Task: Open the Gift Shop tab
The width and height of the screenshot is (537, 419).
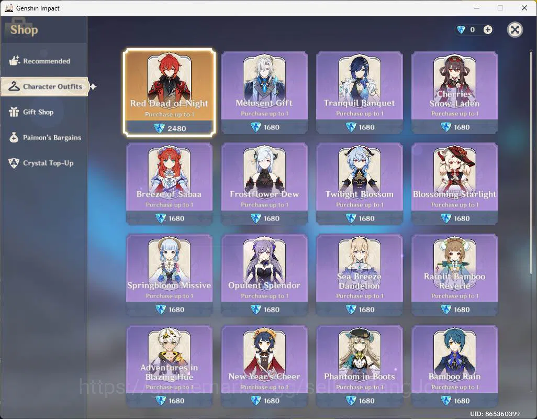Action: tap(44, 112)
